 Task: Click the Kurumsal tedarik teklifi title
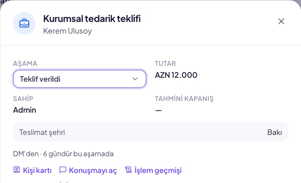coord(92,19)
